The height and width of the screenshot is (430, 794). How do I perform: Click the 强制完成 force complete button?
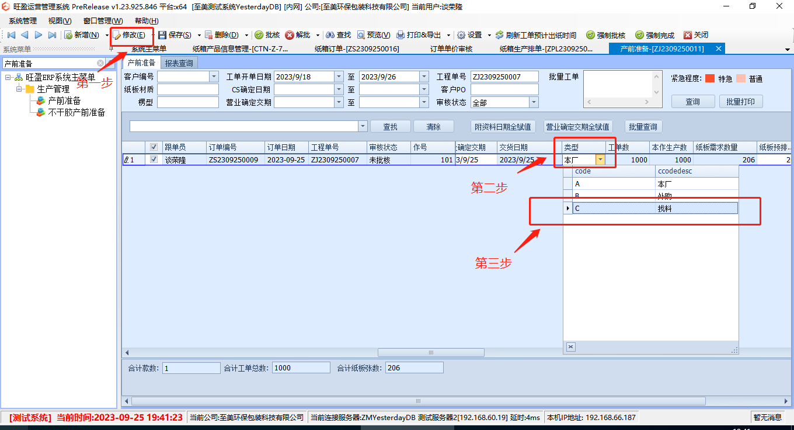(x=655, y=35)
